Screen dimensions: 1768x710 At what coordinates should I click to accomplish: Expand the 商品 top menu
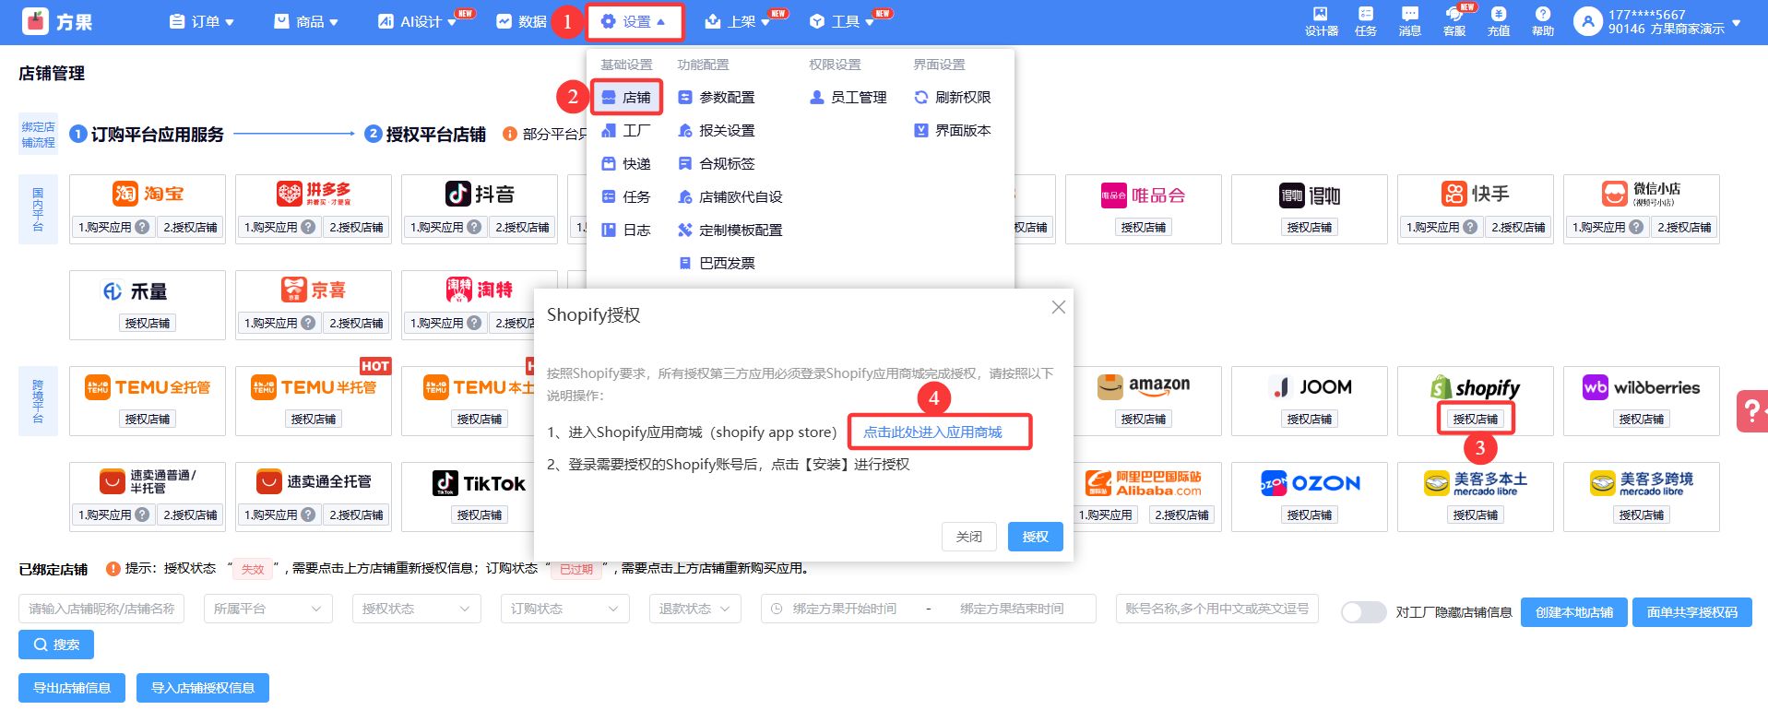[x=306, y=21]
